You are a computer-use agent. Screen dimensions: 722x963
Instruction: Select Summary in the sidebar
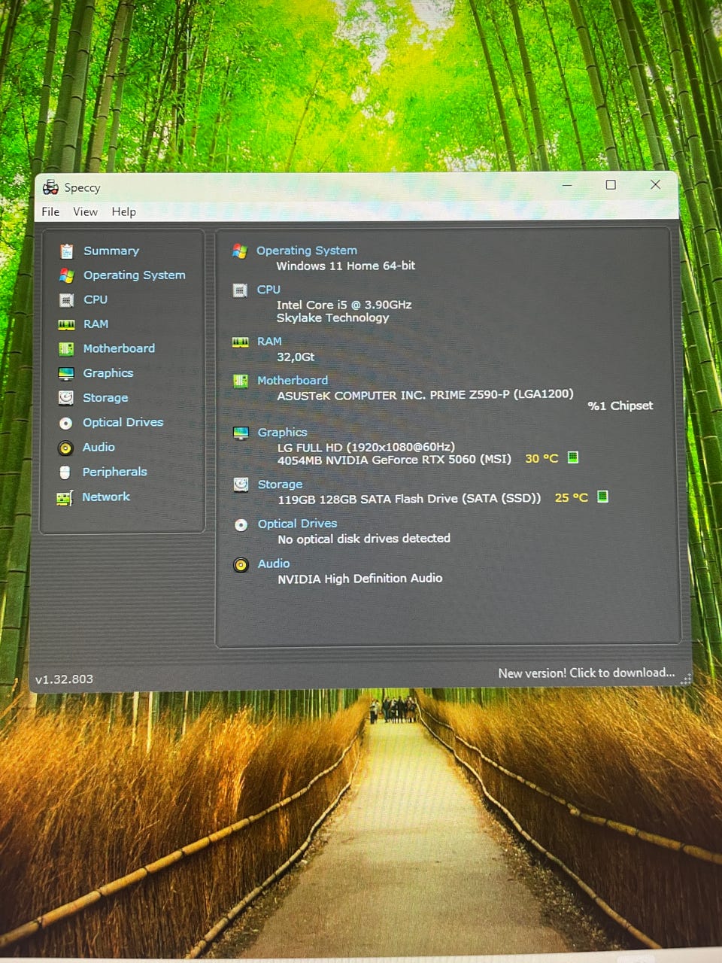(x=111, y=251)
